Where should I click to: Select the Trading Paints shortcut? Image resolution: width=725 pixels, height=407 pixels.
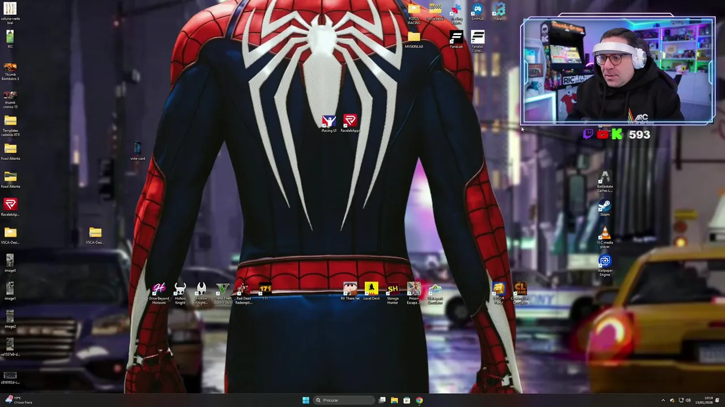(x=457, y=14)
